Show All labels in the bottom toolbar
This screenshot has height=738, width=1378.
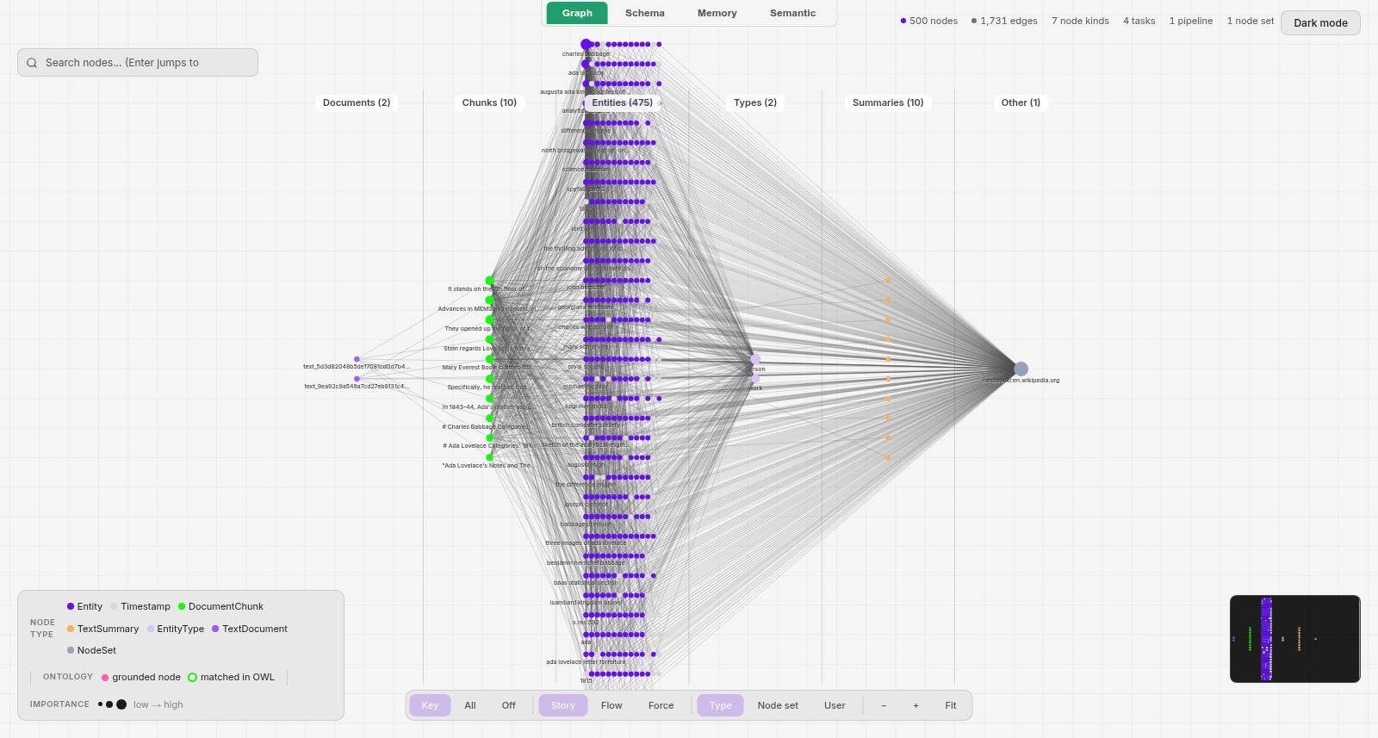470,705
